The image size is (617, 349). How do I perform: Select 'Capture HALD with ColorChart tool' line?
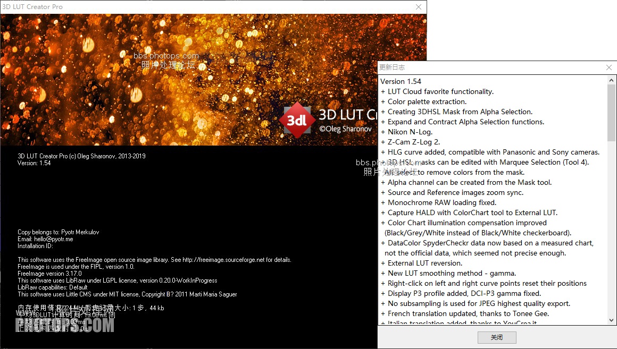click(x=469, y=212)
